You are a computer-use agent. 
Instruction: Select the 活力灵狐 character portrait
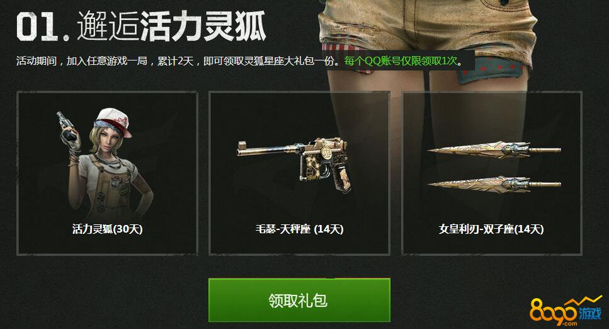[103, 163]
